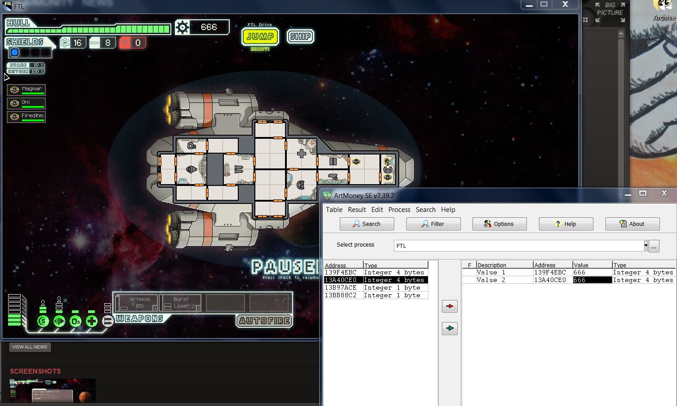The height and width of the screenshot is (406, 677).
Task: Click Magmar's green health bar
Action: [x=33, y=93]
